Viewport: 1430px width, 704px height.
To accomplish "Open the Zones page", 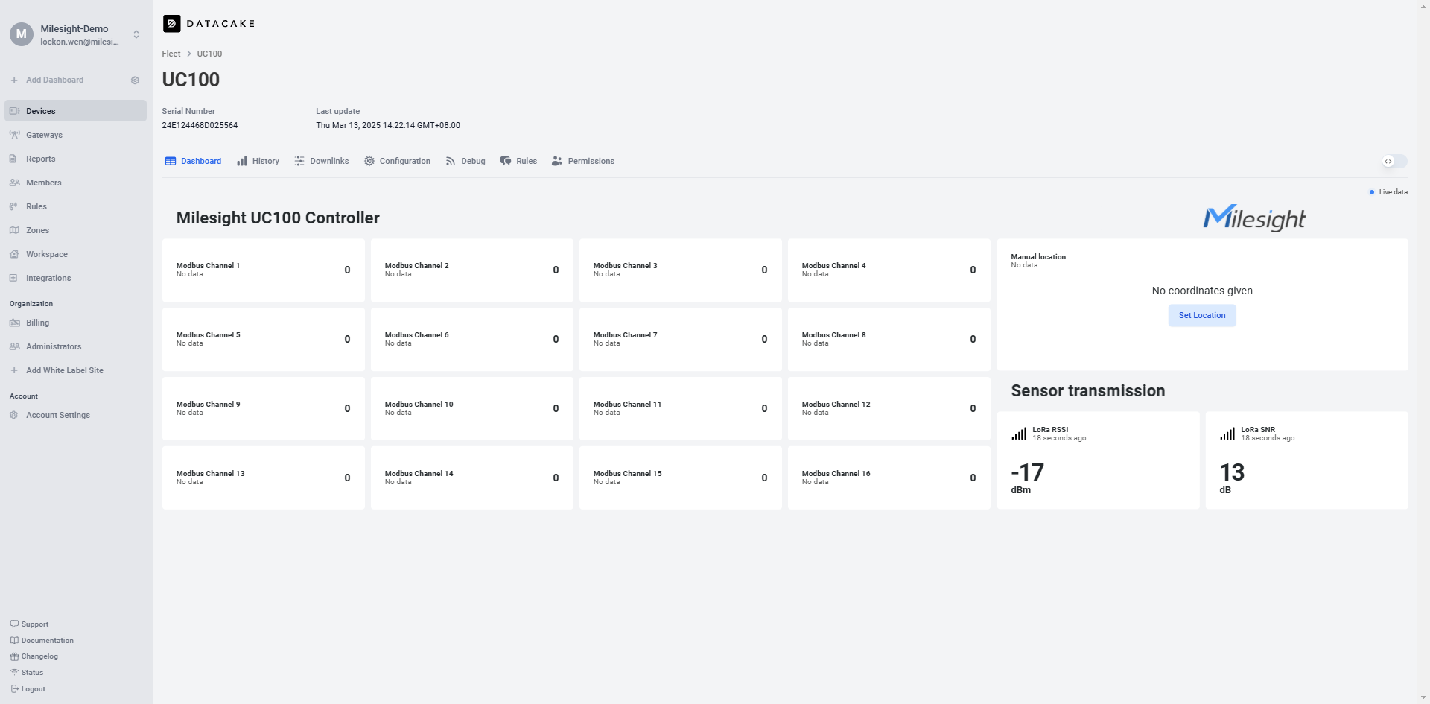I will [x=75, y=230].
